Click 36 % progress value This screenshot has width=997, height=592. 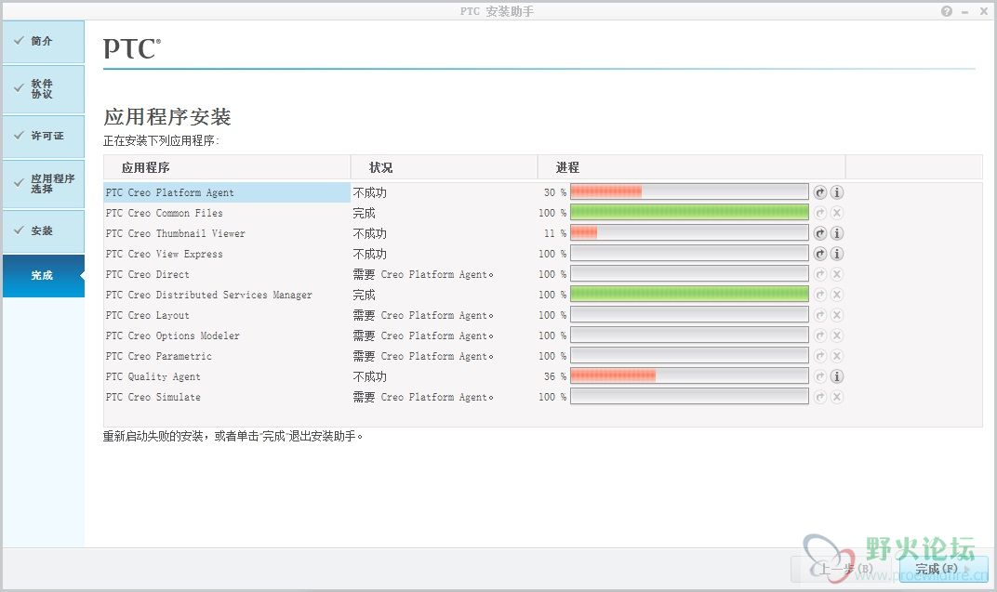pos(554,376)
